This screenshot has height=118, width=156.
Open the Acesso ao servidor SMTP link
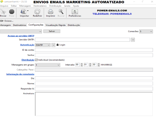pyautogui.click(x=21, y=36)
